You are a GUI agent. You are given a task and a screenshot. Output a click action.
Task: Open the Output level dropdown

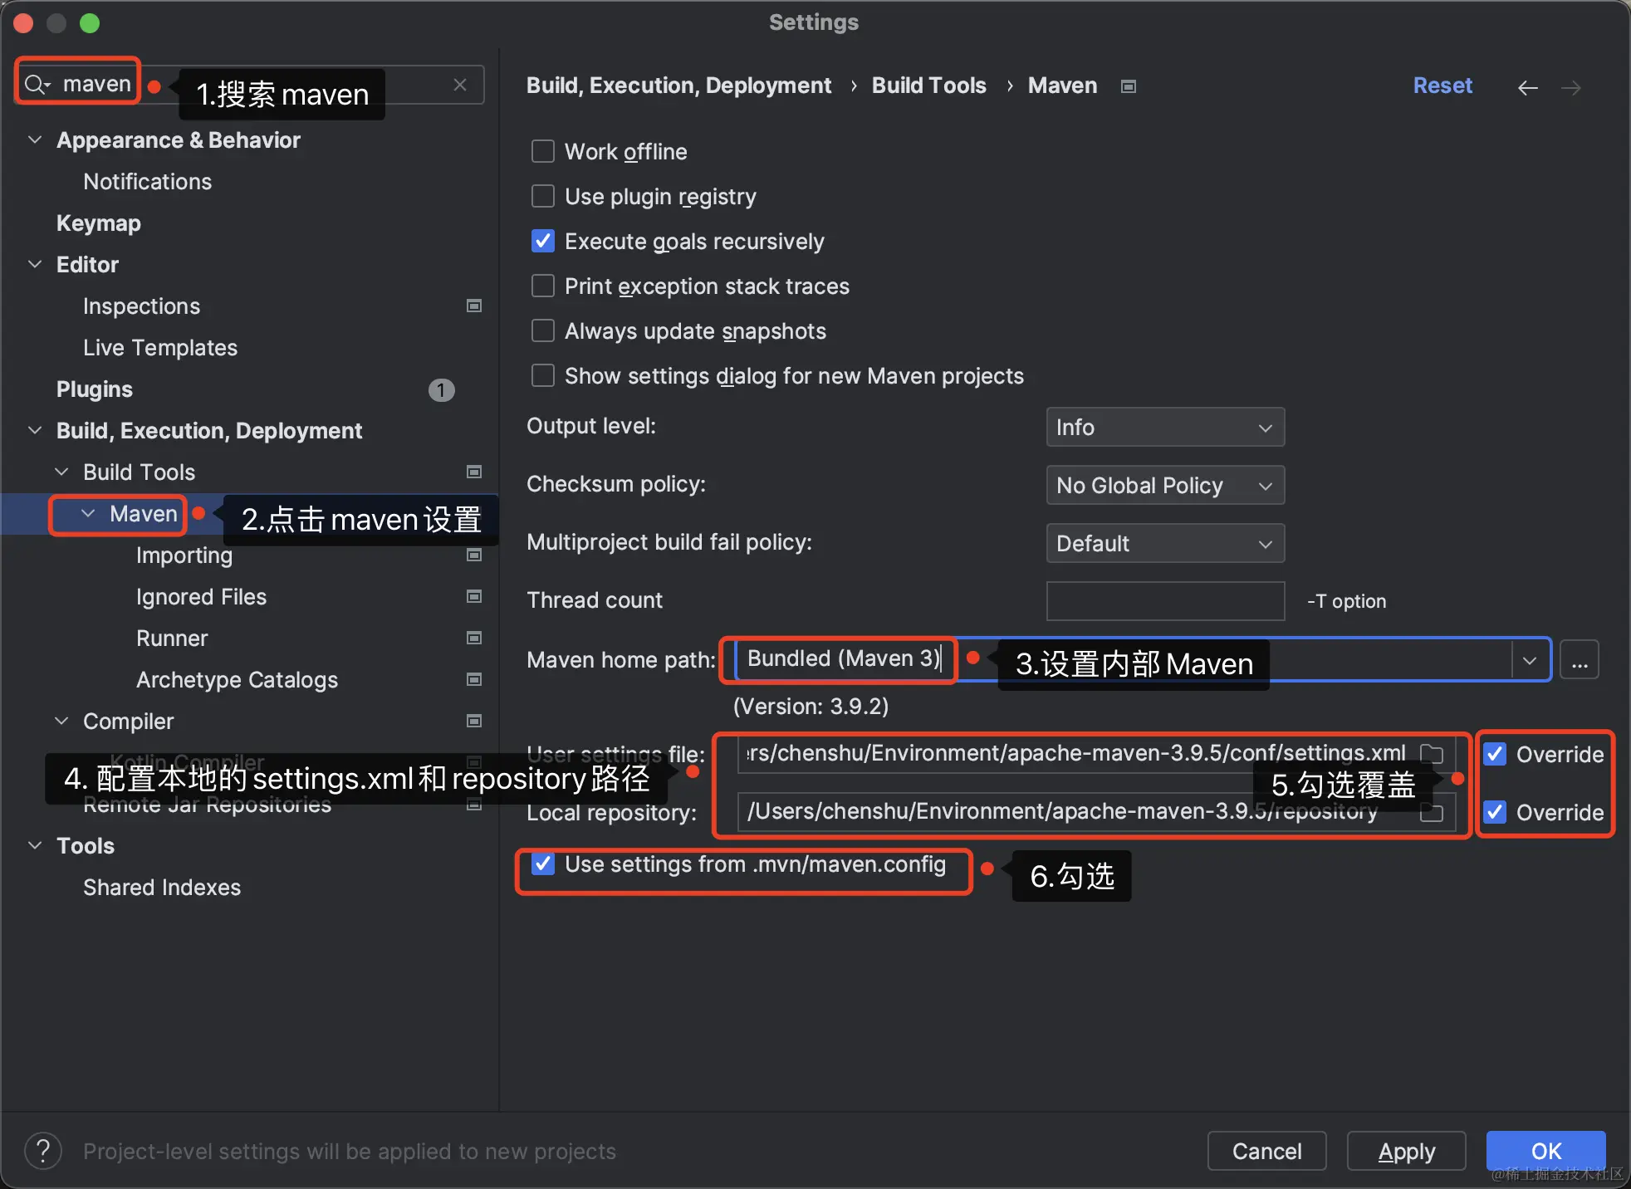[1164, 427]
